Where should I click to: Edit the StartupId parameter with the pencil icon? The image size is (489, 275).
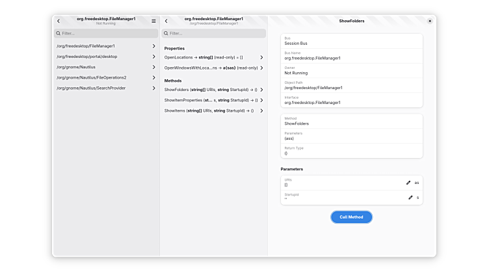410,197
